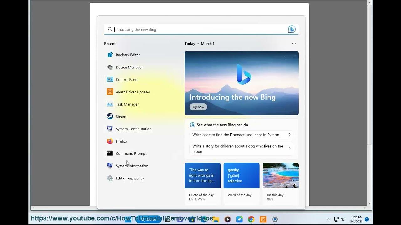Open Registry Editor from the recent list
The width and height of the screenshot is (401, 225).
click(123, 55)
